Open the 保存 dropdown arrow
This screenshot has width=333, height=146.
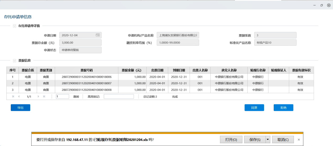point(268,139)
